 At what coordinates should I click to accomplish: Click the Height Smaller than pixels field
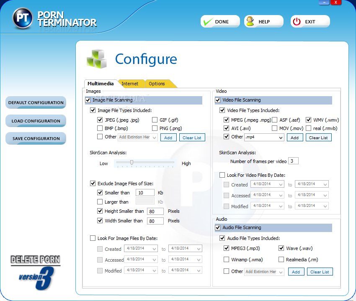point(155,211)
